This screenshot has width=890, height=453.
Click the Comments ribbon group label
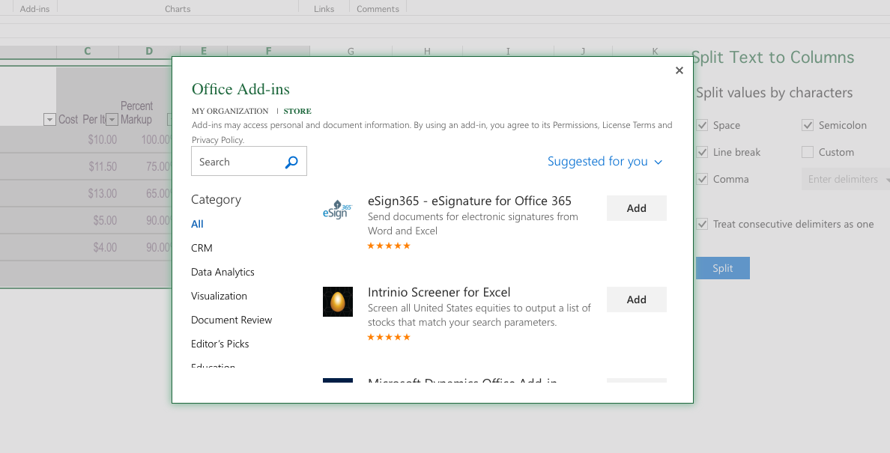378,9
